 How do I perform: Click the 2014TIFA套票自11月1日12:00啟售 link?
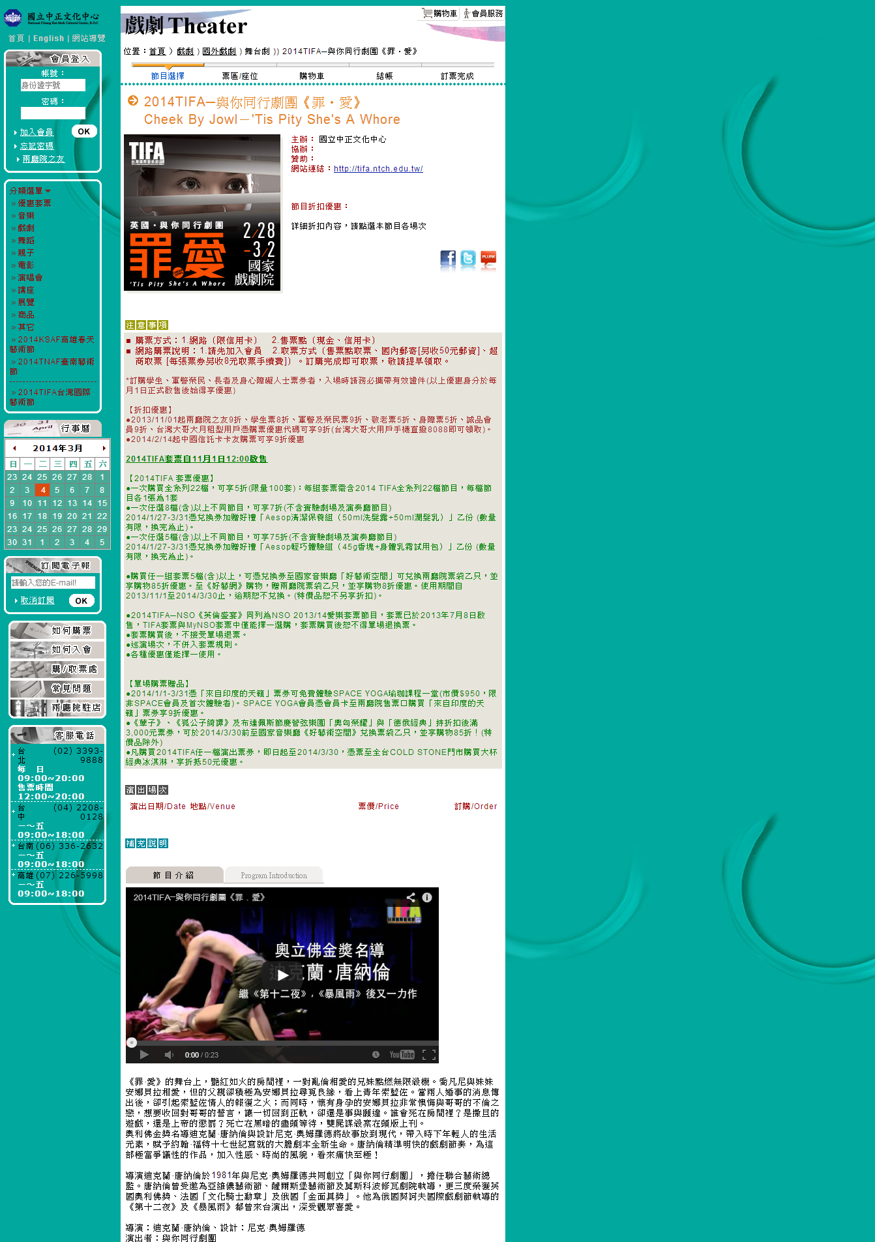(x=196, y=459)
